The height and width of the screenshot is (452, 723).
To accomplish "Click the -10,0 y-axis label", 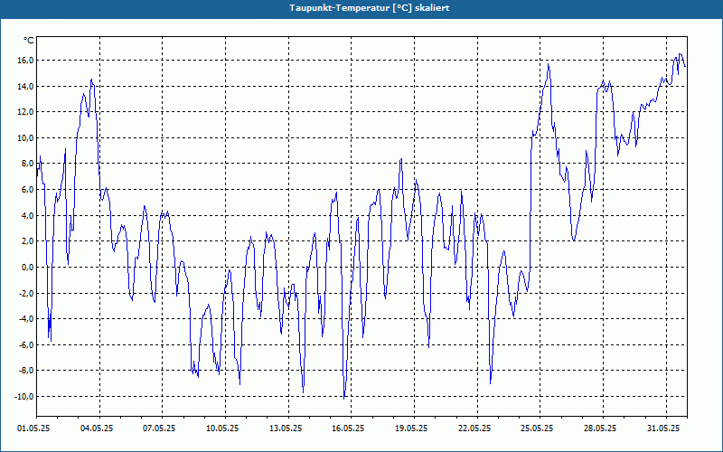I will tap(24, 396).
